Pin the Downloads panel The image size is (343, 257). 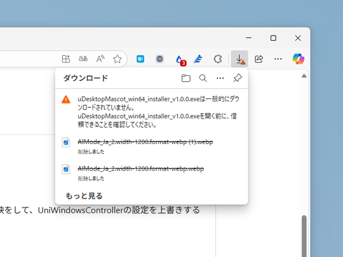(x=238, y=78)
